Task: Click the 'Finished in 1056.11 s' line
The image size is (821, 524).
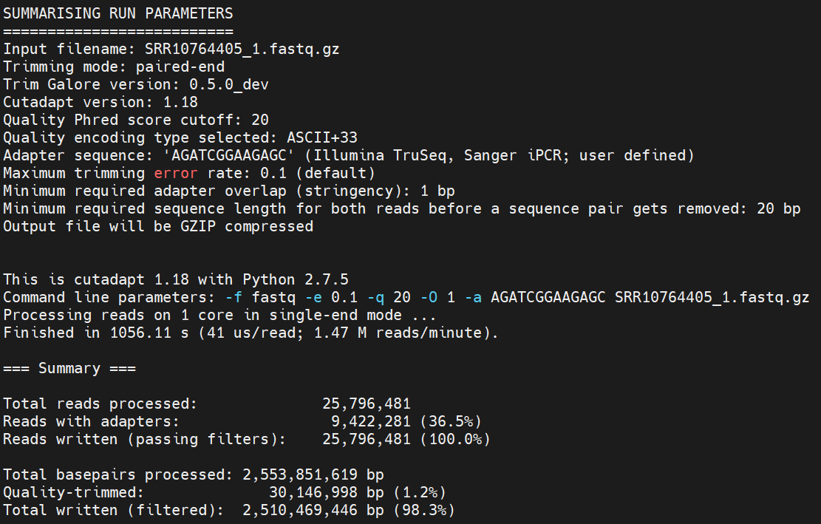Action: [251, 333]
